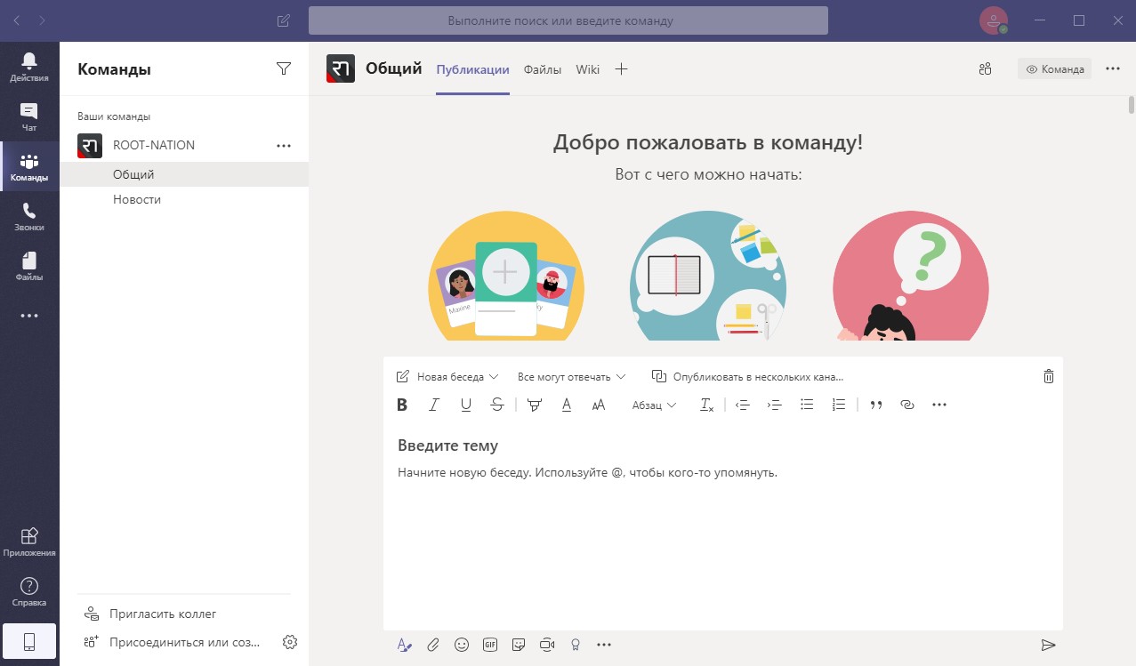1136x666 pixels.
Task: Apply strikethrough formatting
Action: click(497, 405)
